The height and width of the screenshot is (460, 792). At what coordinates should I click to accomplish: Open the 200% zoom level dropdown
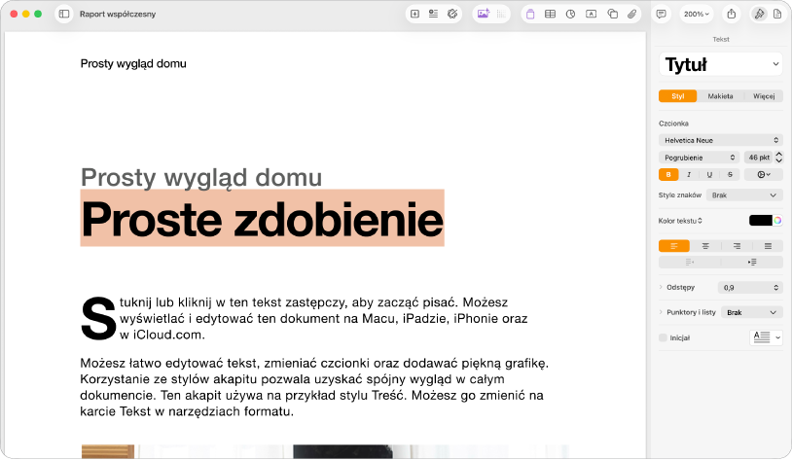(697, 15)
